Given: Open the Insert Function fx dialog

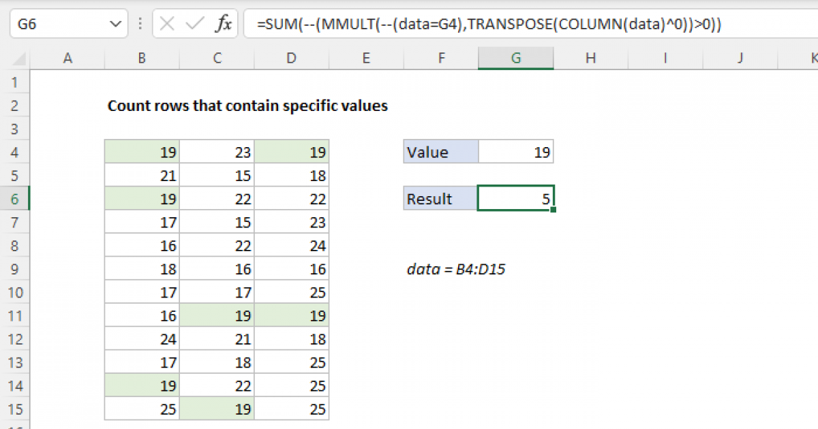Looking at the screenshot, I should pos(223,25).
